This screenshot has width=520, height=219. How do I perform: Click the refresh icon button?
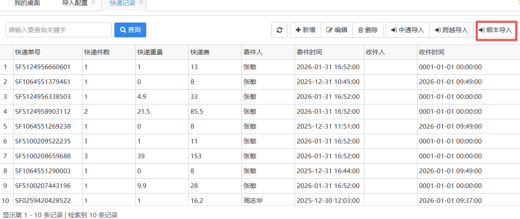coord(279,30)
